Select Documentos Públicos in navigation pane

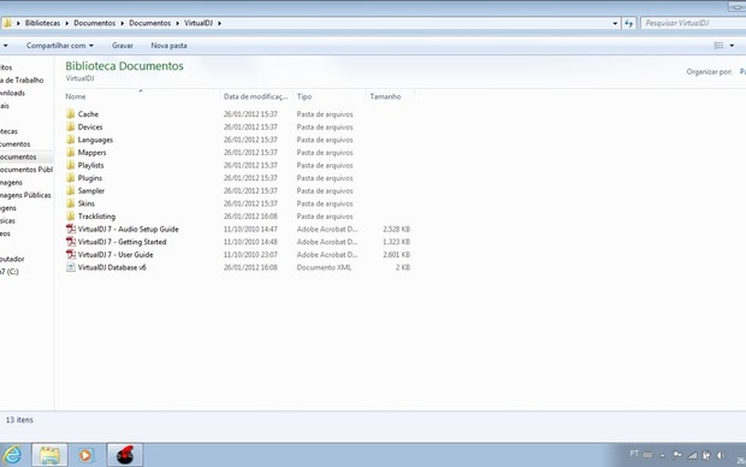point(27,169)
